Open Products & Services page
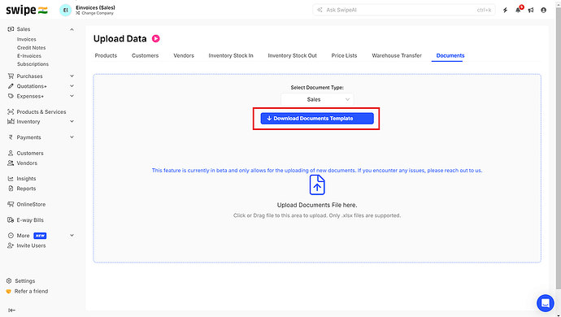 (41, 112)
